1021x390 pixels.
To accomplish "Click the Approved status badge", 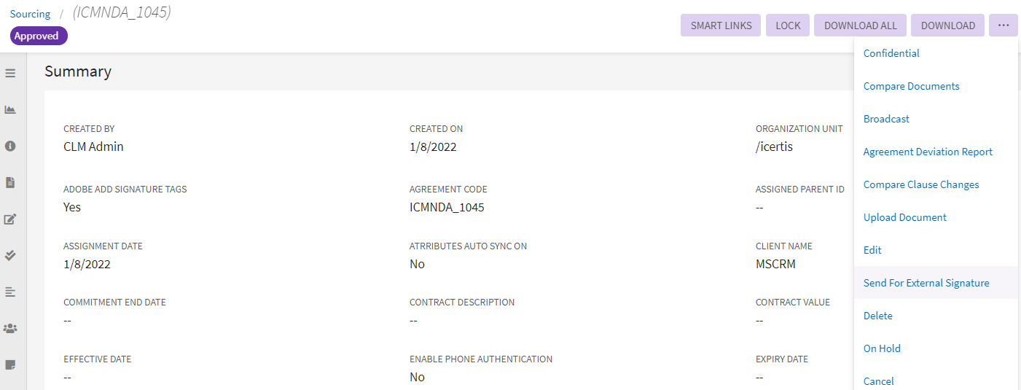I will (x=39, y=36).
